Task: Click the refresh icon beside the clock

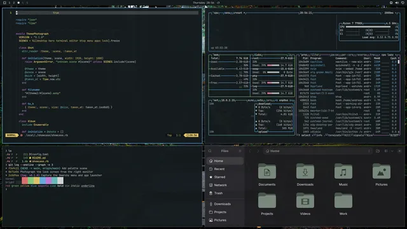Action: 218,3
